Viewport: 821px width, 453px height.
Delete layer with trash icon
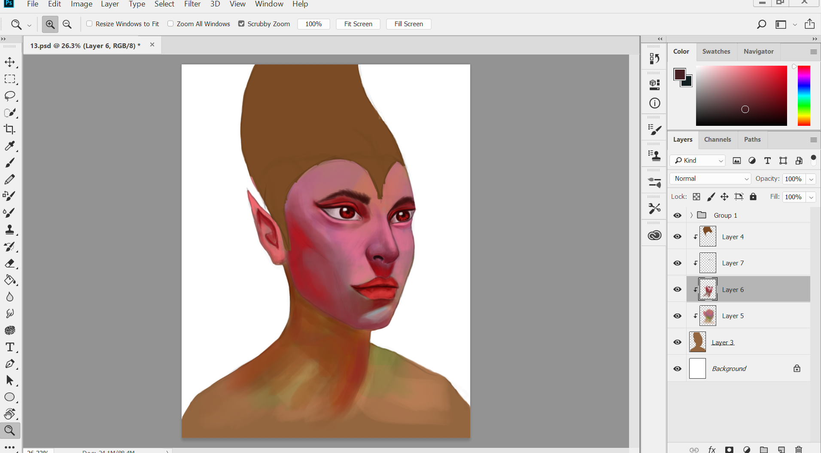coord(799,450)
